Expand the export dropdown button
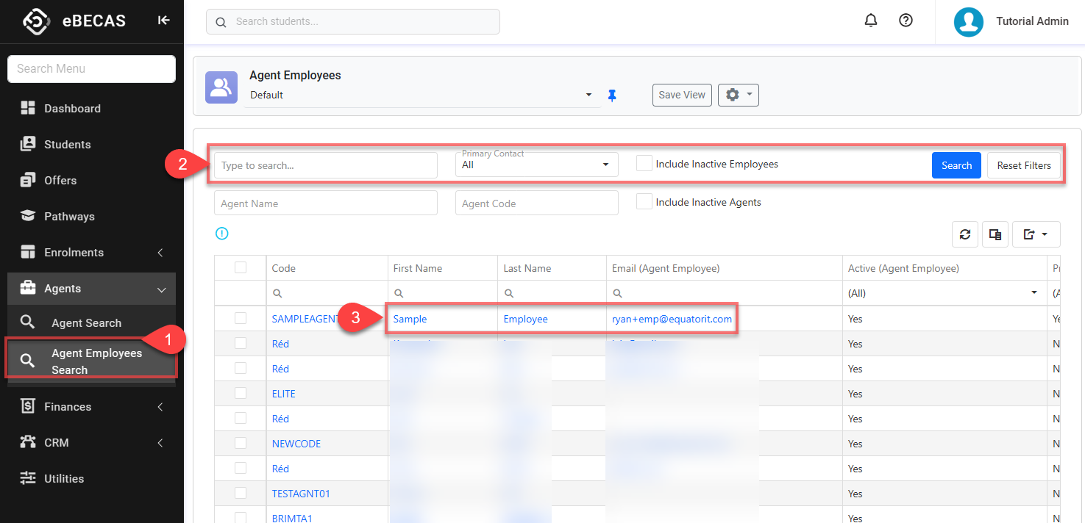Viewport: 1085px width, 523px height. point(1036,234)
